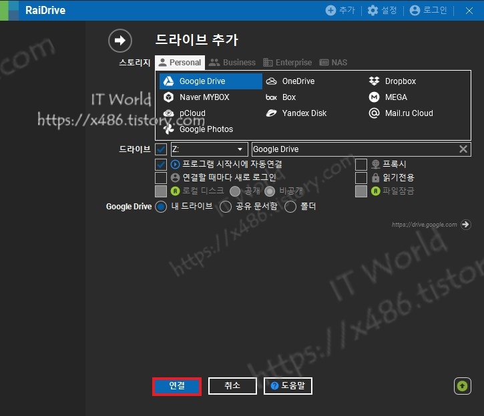The width and height of the screenshot is (484, 416).
Task: Click the lock icon next to 읽기전용
Action: pos(375,178)
